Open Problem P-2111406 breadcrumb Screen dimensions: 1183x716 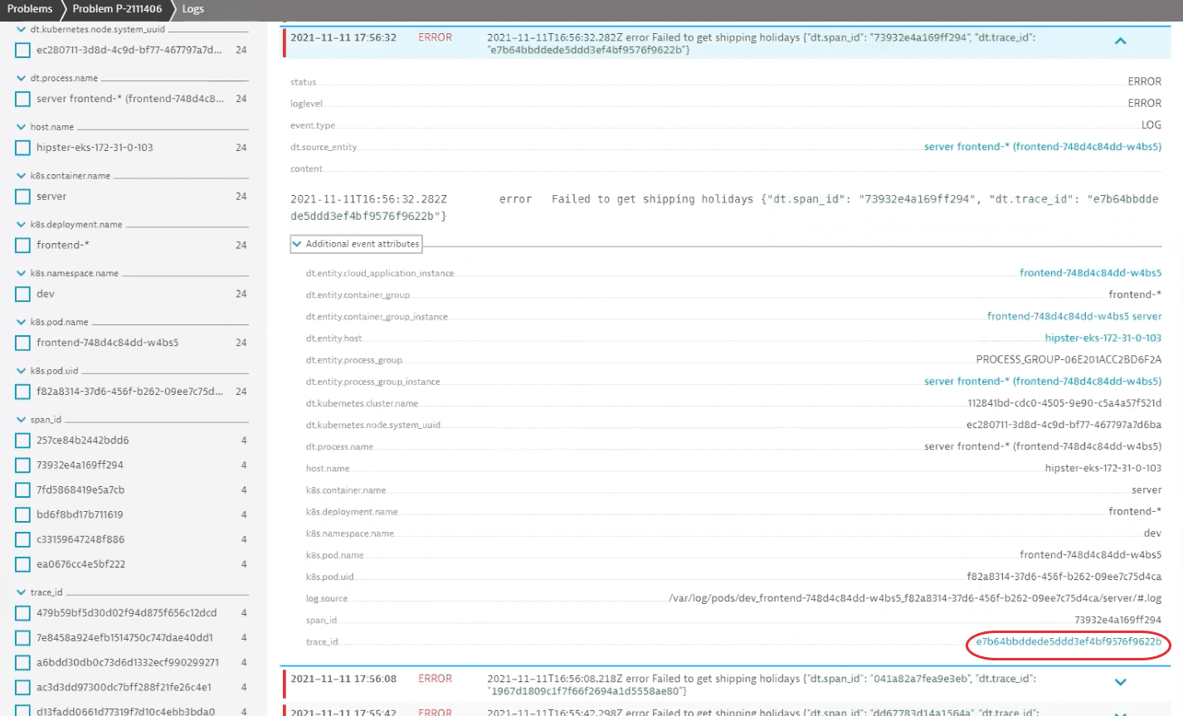(117, 9)
